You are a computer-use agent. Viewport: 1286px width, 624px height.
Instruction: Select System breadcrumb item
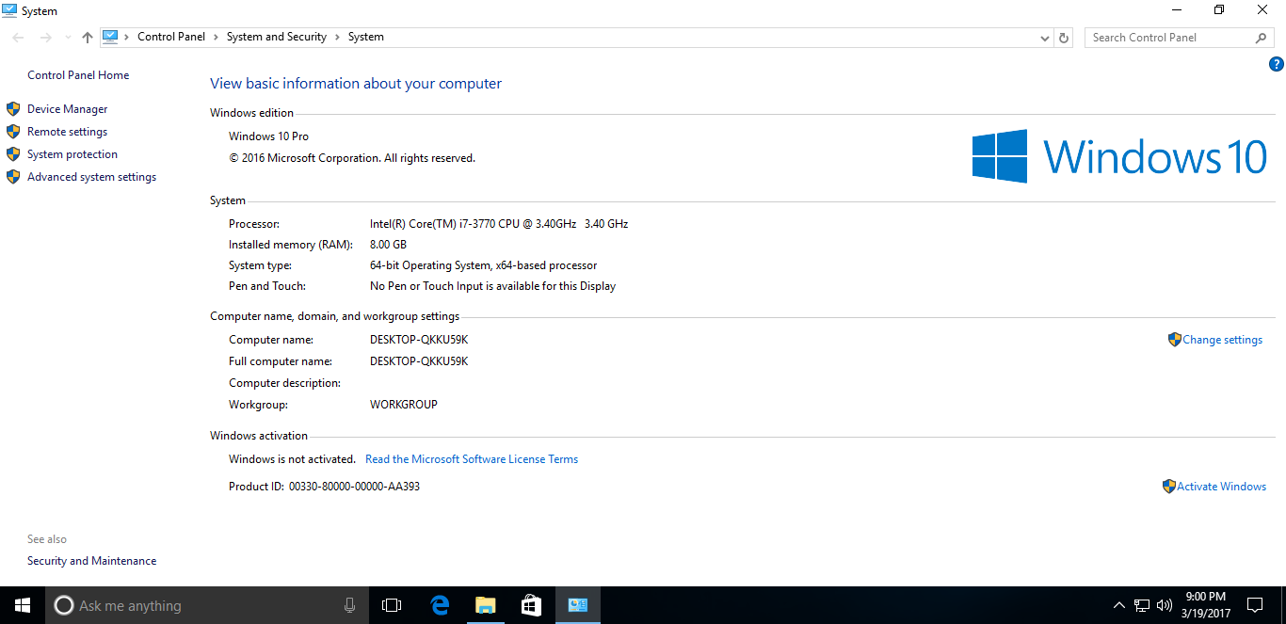366,37
